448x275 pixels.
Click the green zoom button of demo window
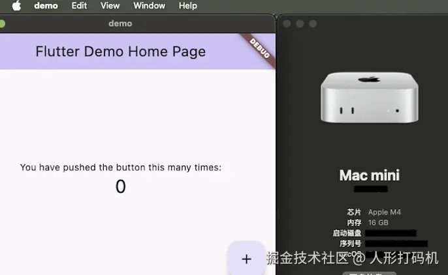tap(2, 23)
